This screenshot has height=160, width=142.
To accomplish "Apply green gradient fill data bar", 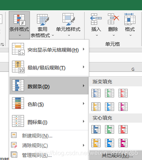I will tap(110, 93).
